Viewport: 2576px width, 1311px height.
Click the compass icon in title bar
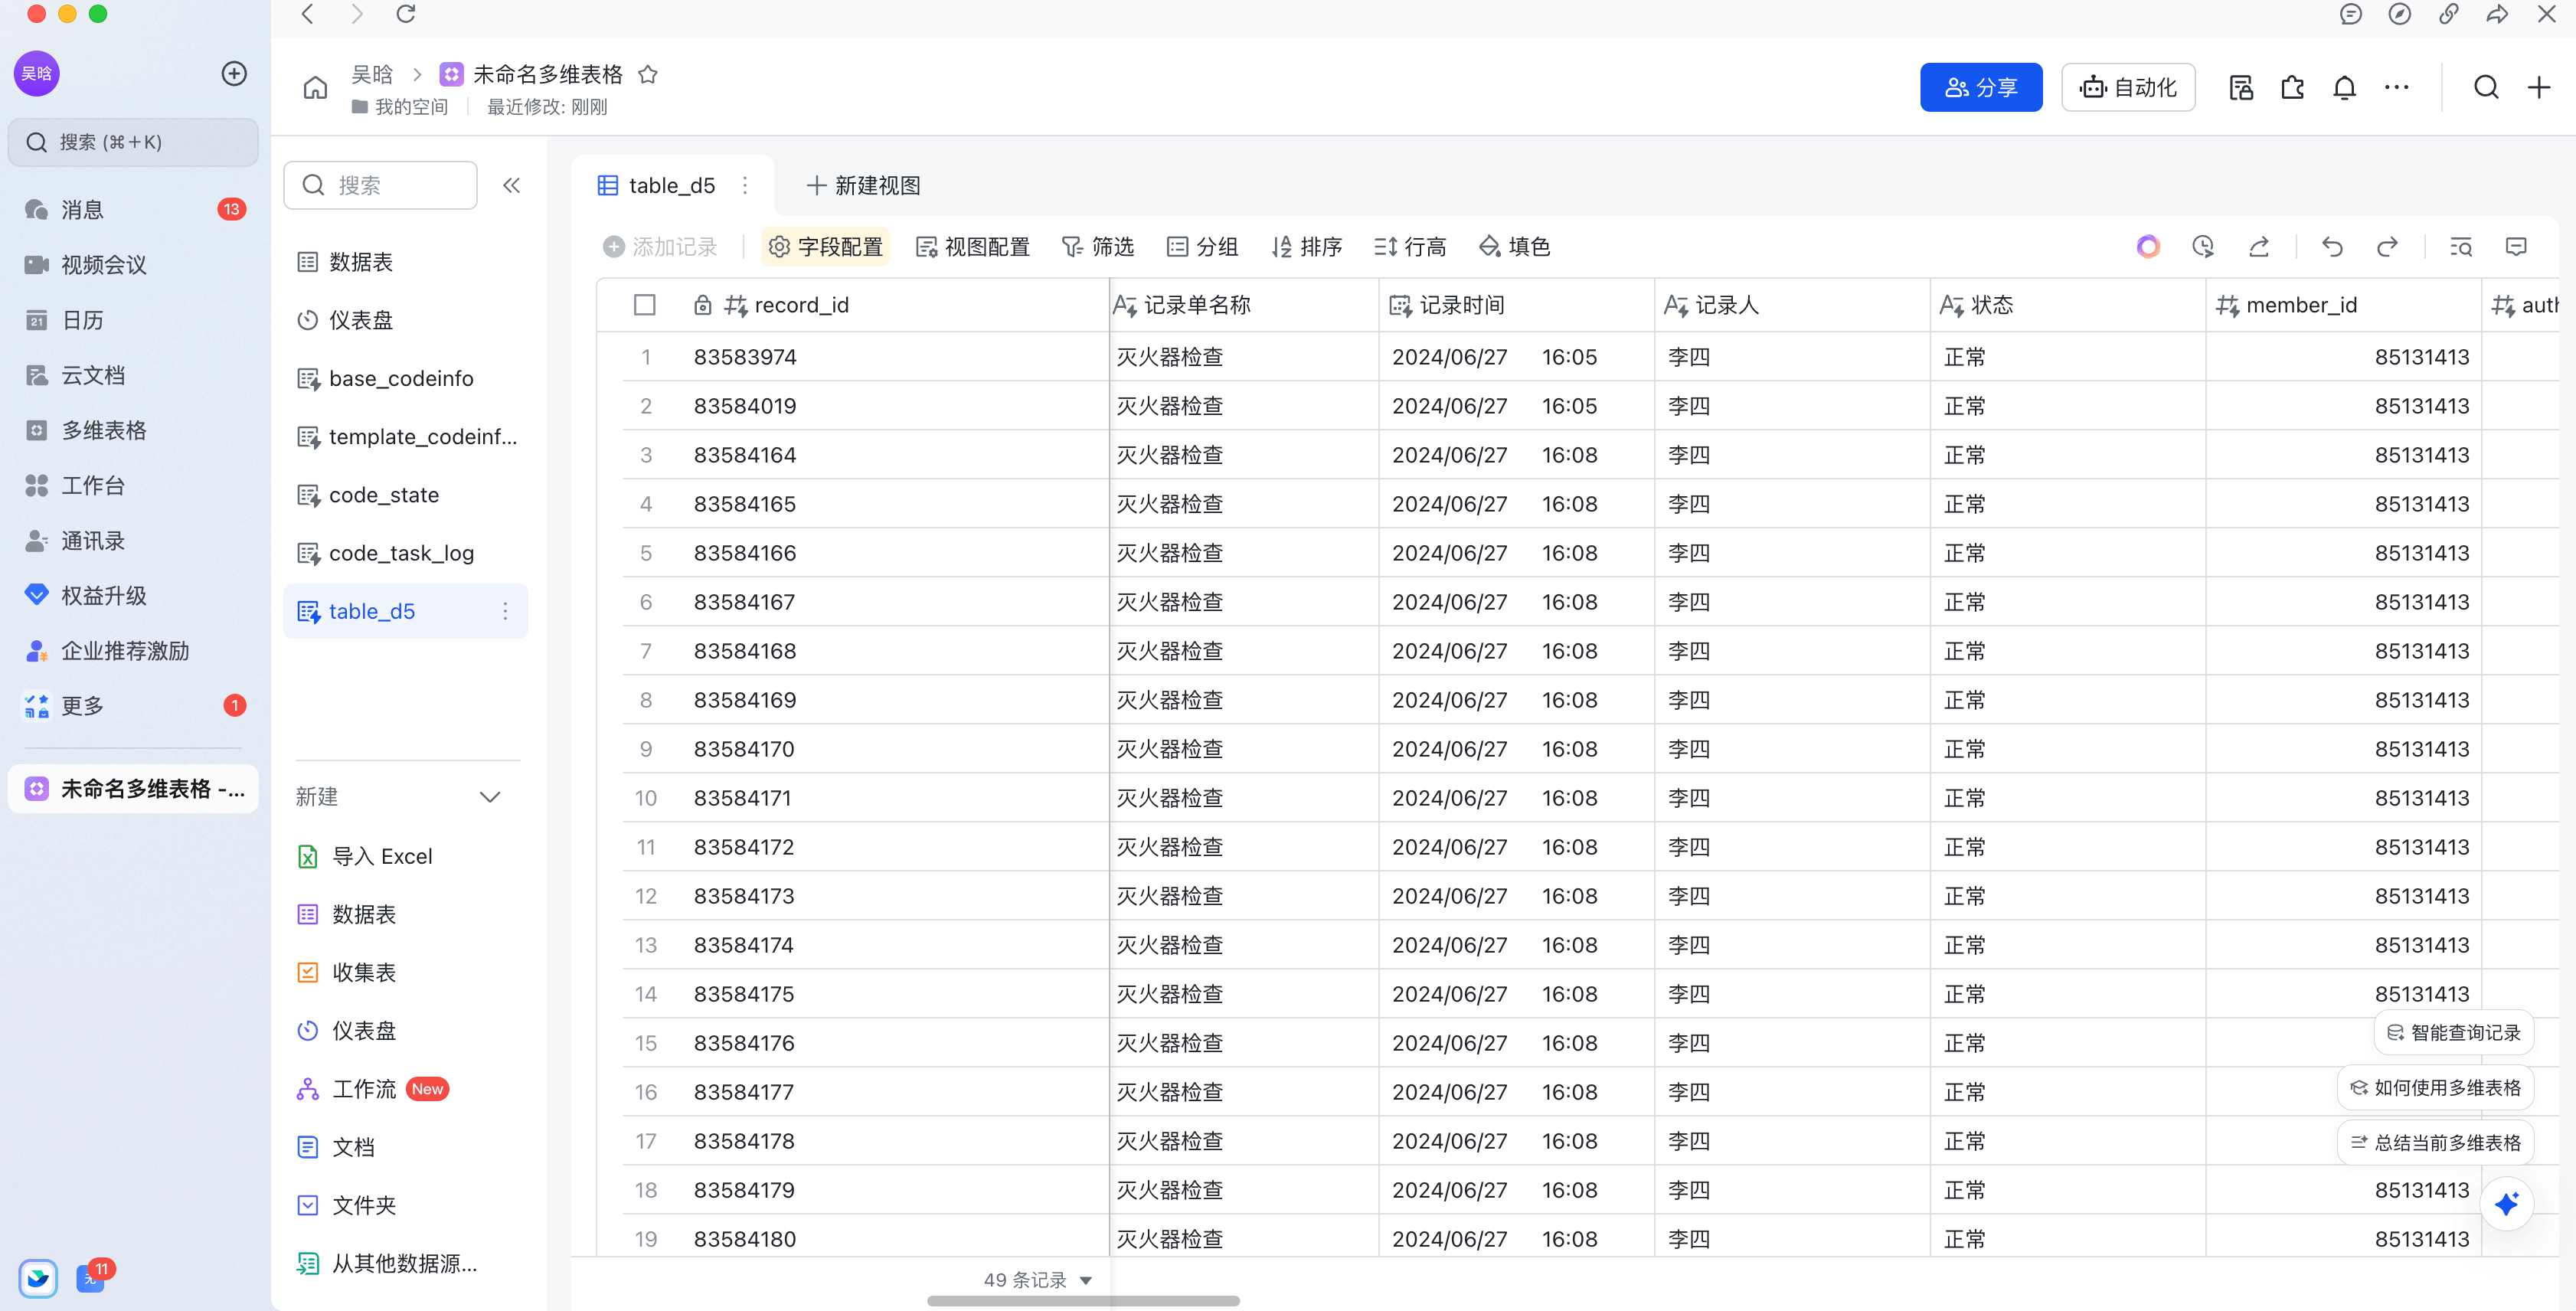point(2399,14)
